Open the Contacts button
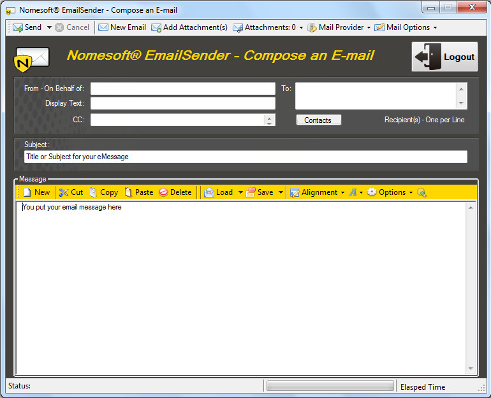 coord(318,120)
